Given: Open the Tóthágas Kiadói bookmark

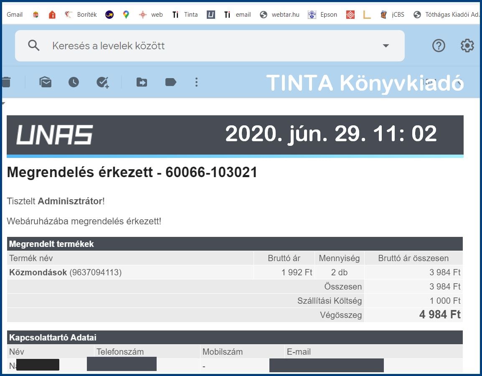Looking at the screenshot, I should pos(446,15).
